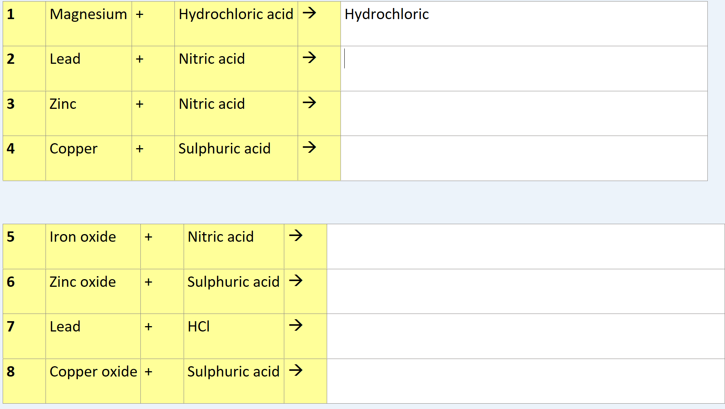This screenshot has width=725, height=409.
Task: Click the 'Zinc' cell in row 3
Action: click(89, 113)
